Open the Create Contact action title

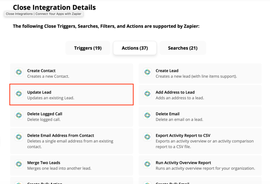(x=41, y=71)
